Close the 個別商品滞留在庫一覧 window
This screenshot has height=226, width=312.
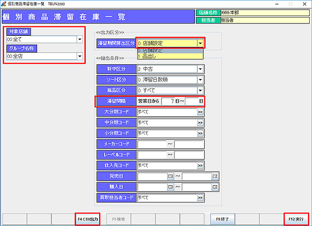[305, 4]
